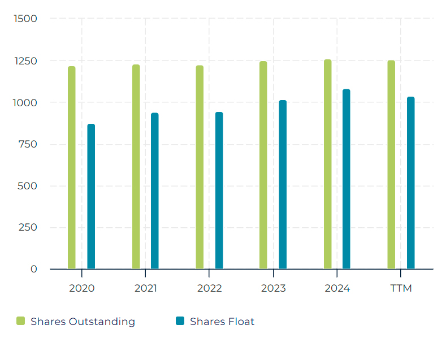Select the TTM Shares Float blue bar
The width and height of the screenshot is (446, 338).
[411, 183]
